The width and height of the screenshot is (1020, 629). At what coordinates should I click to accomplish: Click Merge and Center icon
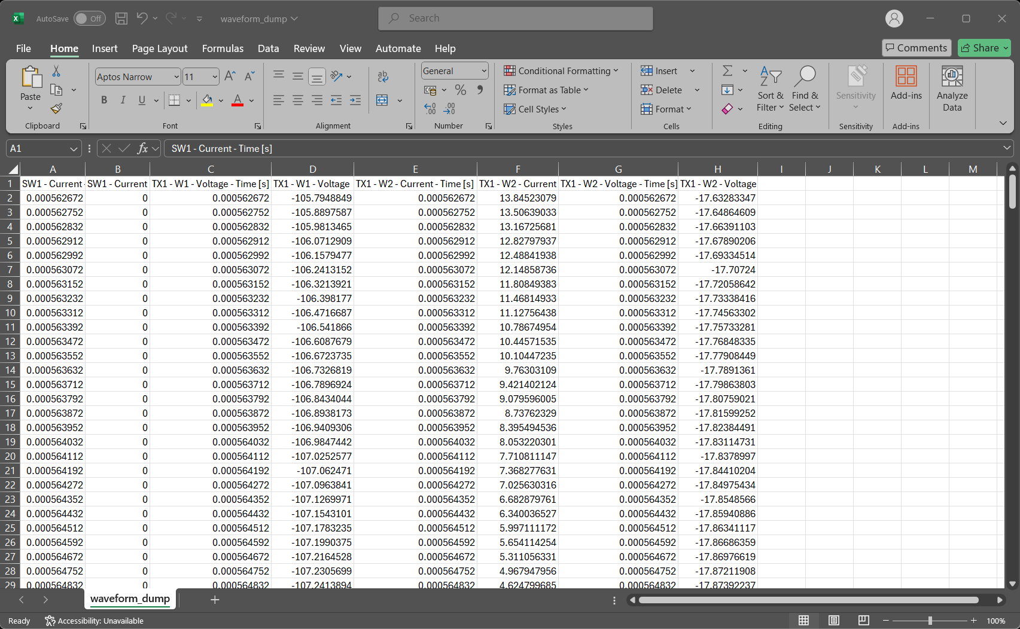[382, 100]
